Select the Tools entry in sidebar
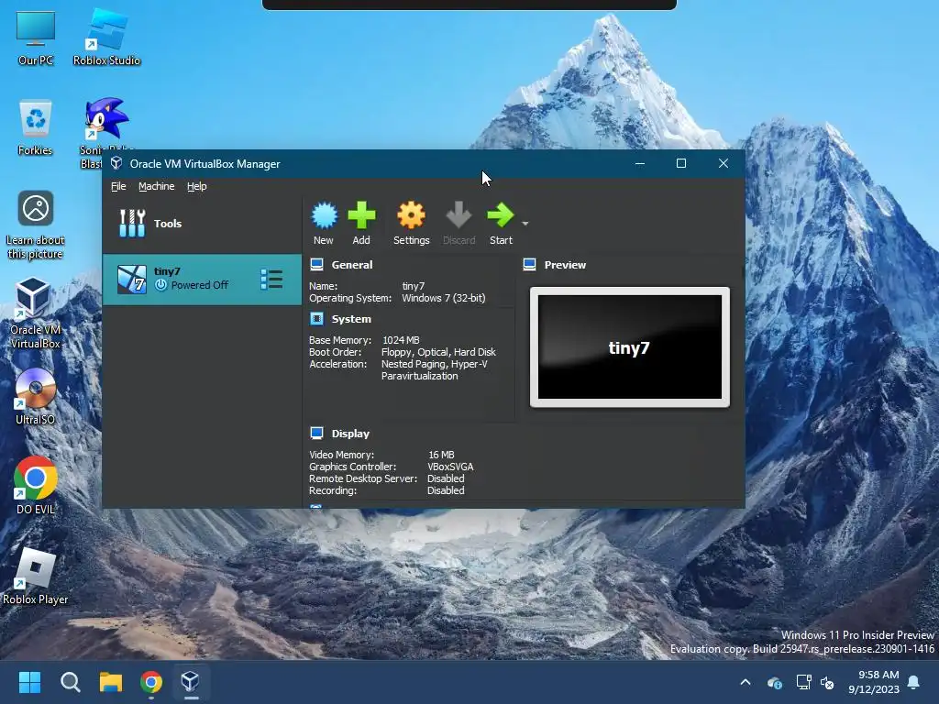This screenshot has width=939, height=704. click(202, 224)
